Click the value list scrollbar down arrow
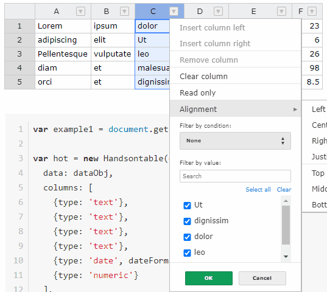The height and width of the screenshot is (292, 327). coord(286,256)
